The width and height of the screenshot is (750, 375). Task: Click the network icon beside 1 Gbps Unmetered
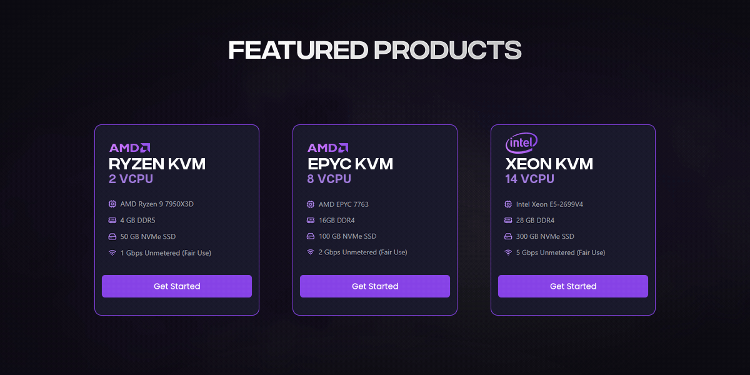[112, 253]
